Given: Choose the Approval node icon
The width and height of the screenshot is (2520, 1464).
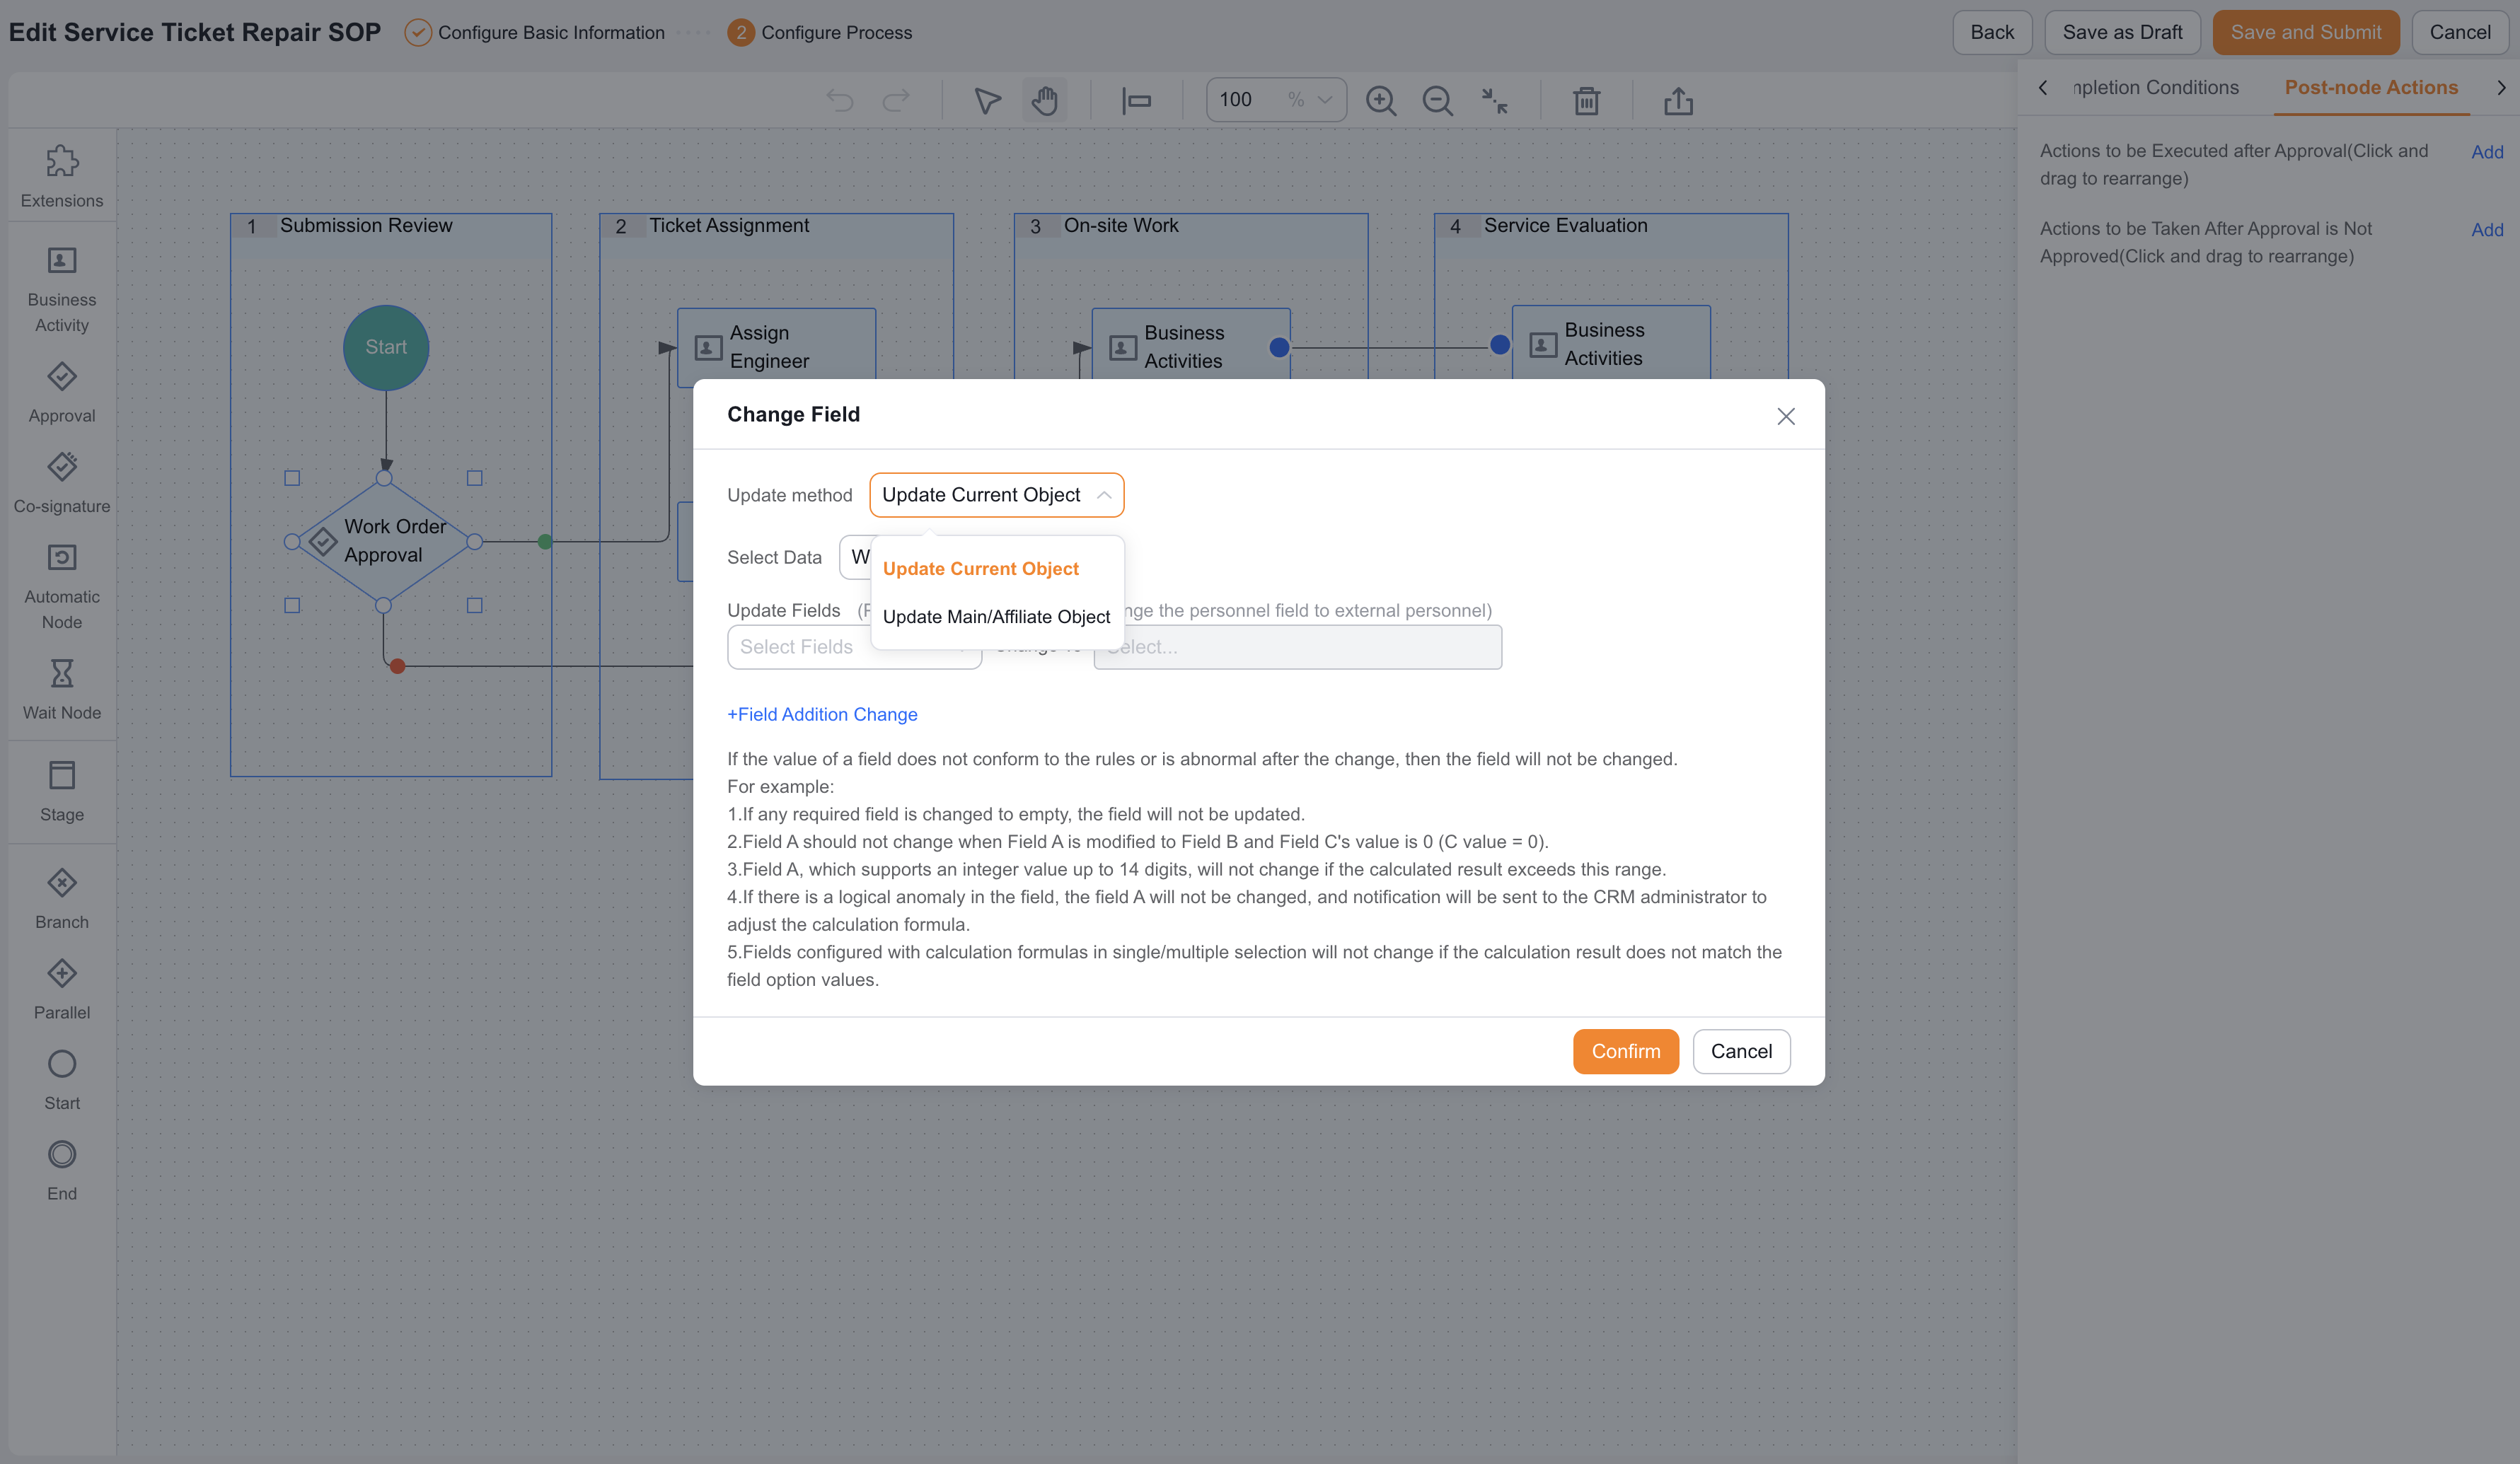Looking at the screenshot, I should coord(62,377).
